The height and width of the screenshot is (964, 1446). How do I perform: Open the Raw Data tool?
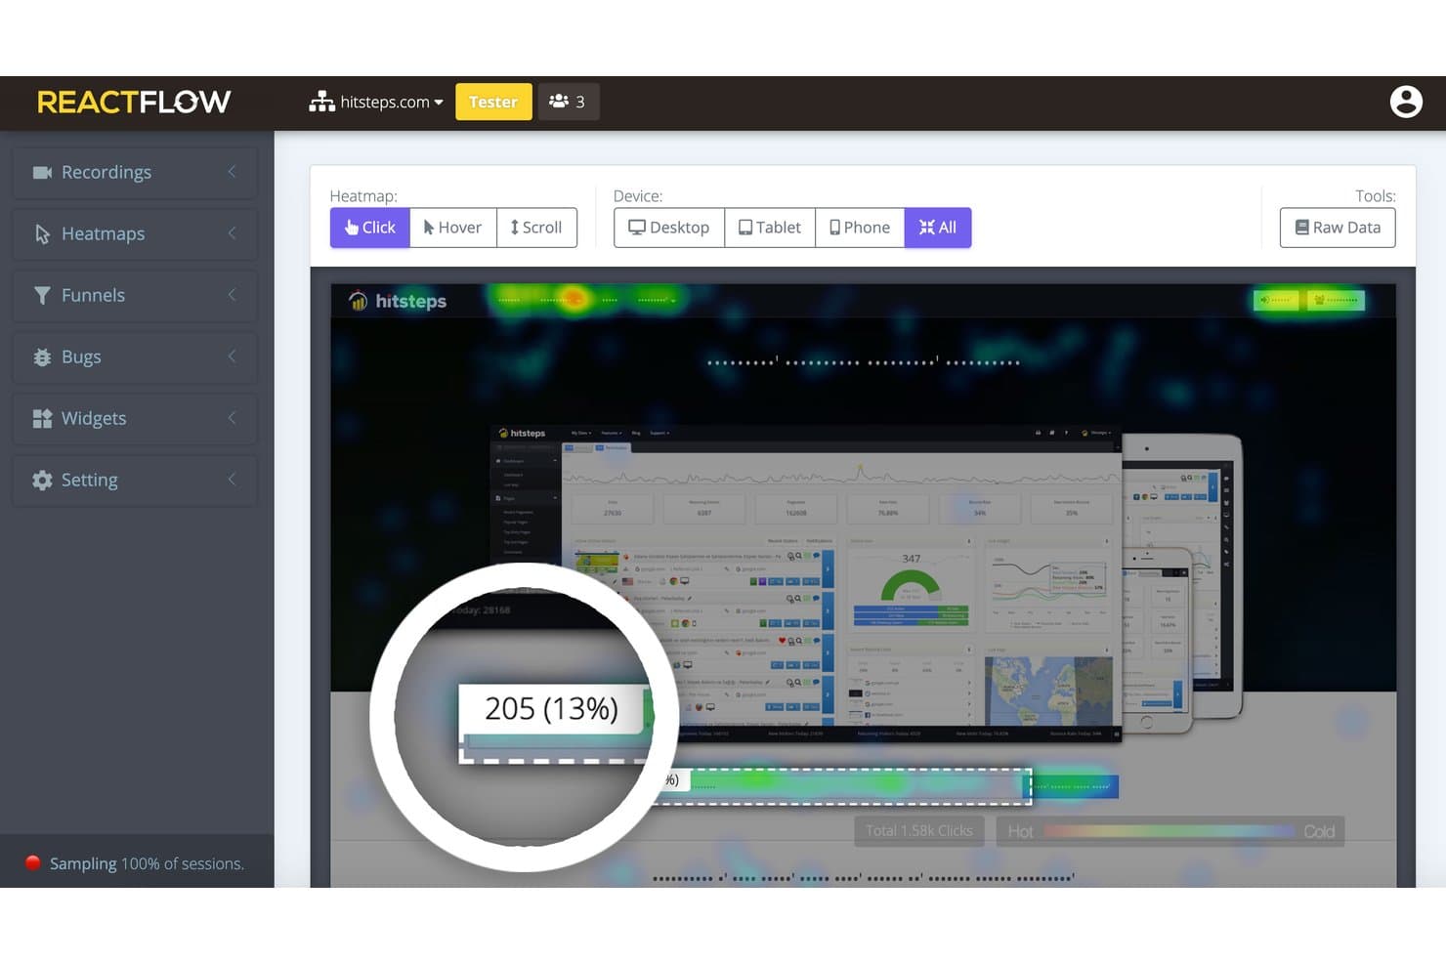click(1338, 228)
